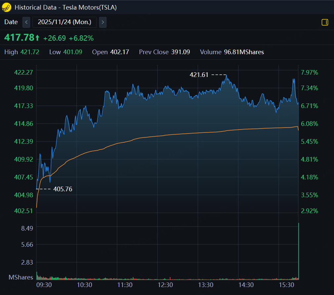The width and height of the screenshot is (334, 295).
Task: Click the 6.71% percent axis label
Action: tap(309, 106)
